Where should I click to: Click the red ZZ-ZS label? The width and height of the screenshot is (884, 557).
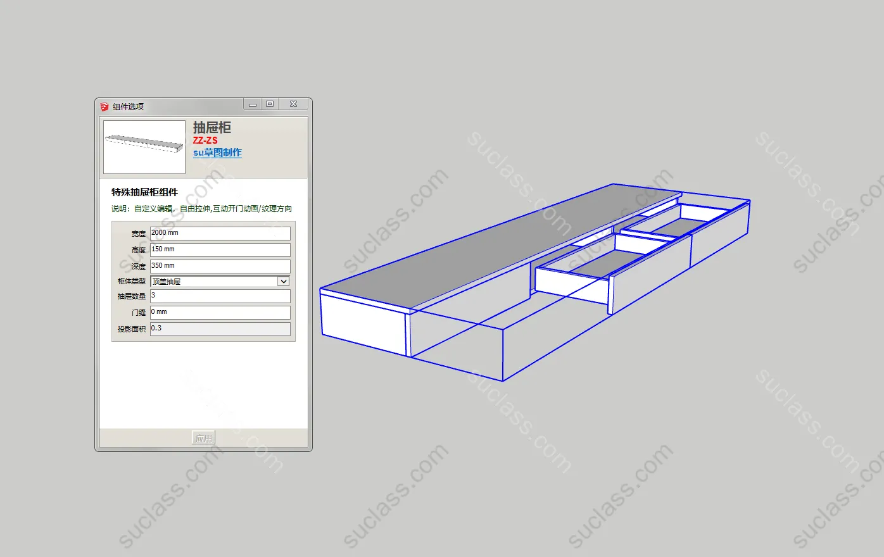coord(205,141)
